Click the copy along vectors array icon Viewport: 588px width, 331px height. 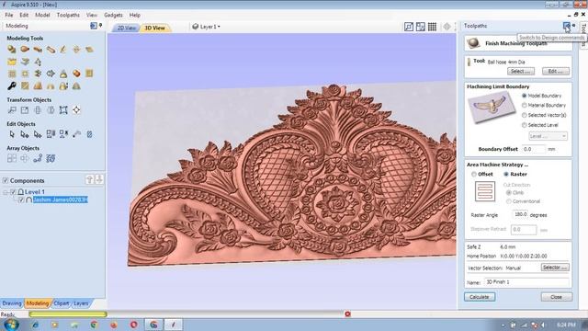click(x=38, y=158)
